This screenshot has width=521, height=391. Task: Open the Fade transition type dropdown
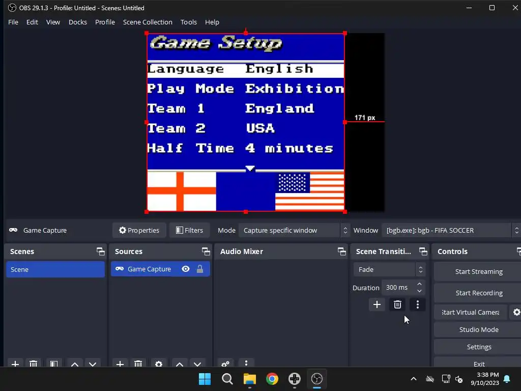389,269
